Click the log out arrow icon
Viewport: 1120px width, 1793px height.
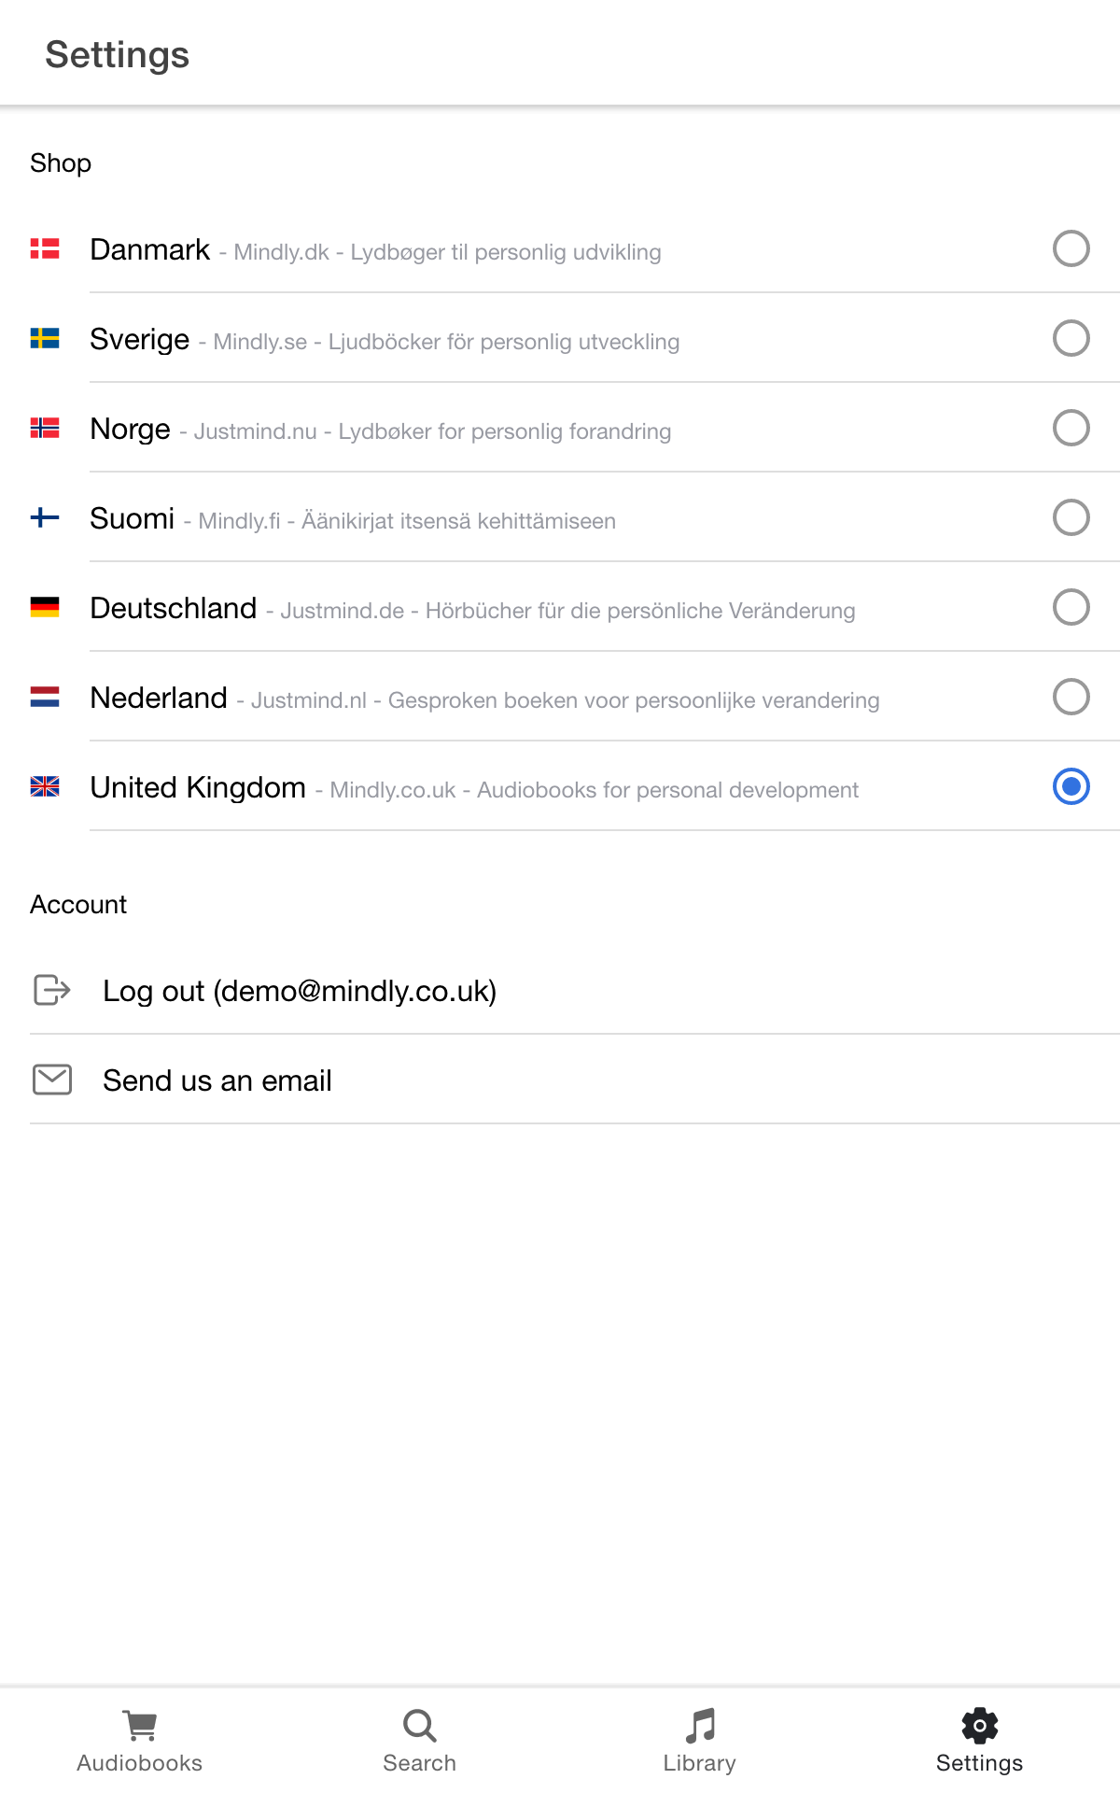point(52,990)
